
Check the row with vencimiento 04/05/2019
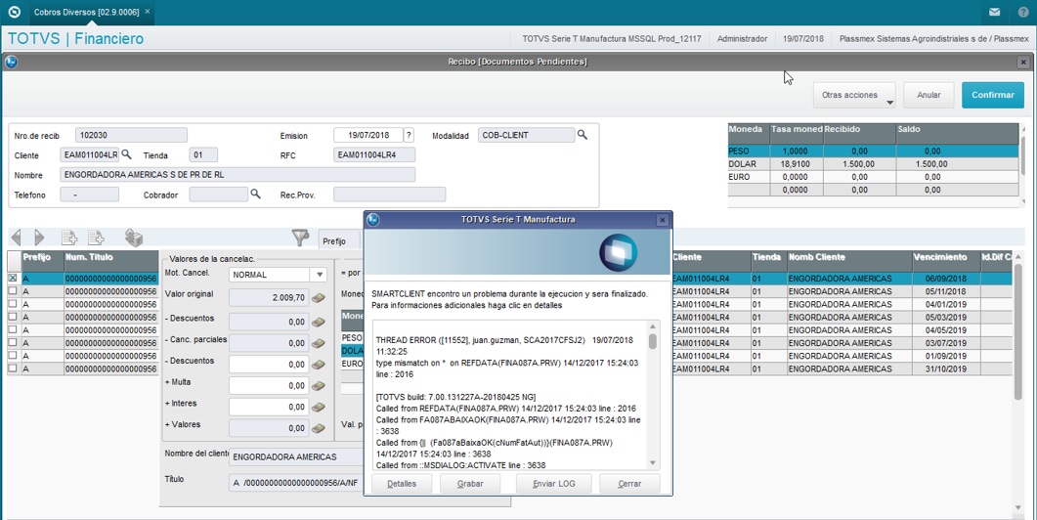click(13, 330)
